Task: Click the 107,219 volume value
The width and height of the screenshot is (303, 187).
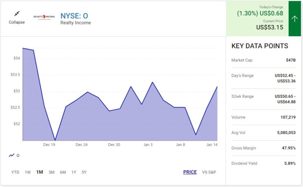Action: tap(288, 117)
